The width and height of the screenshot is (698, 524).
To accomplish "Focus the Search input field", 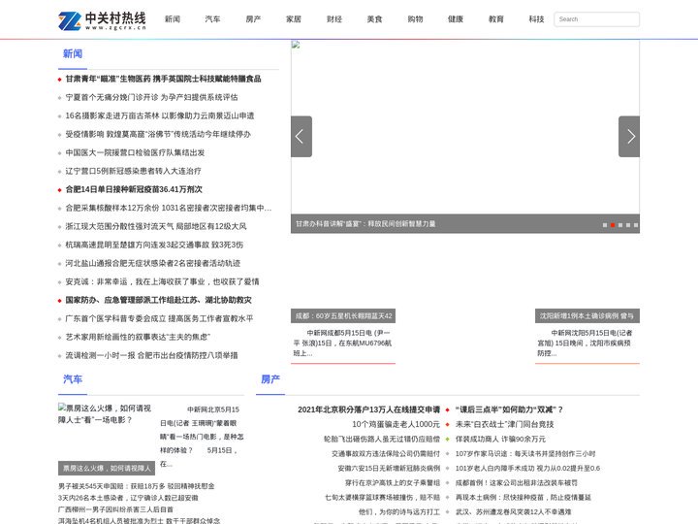I will 596,19.
